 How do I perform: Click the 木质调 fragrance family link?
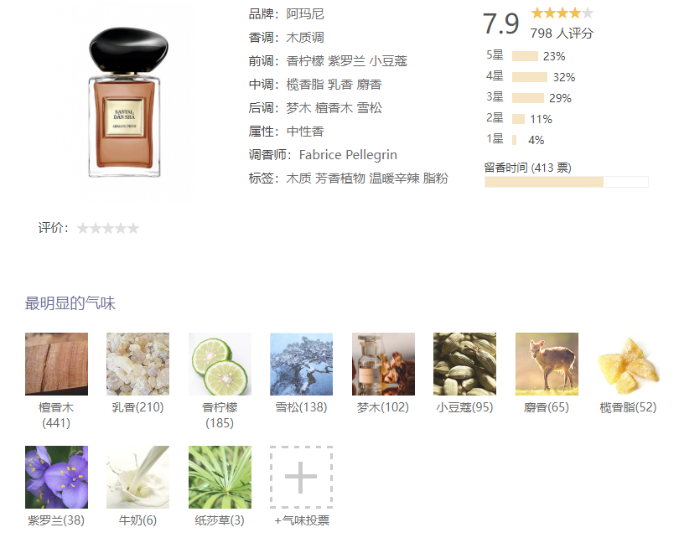point(305,37)
